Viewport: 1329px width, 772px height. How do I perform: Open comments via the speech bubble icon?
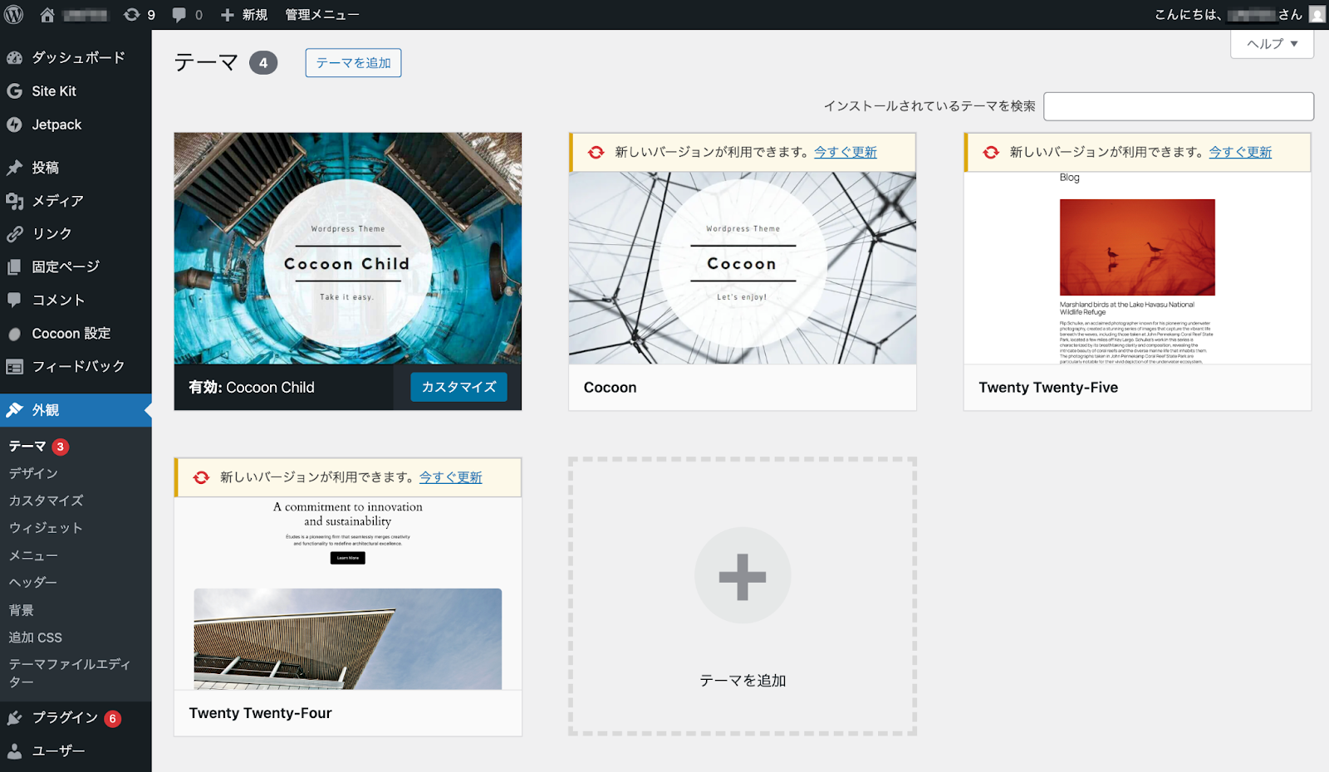[179, 14]
